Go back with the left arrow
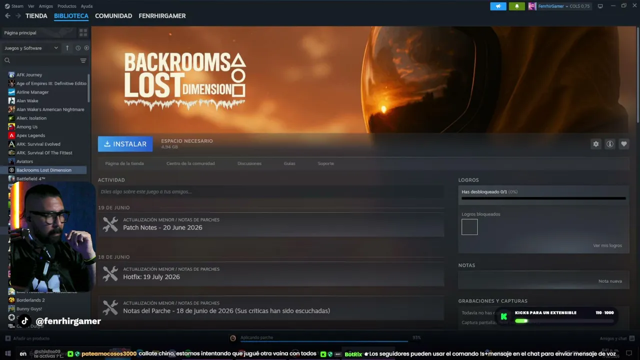 (7, 16)
